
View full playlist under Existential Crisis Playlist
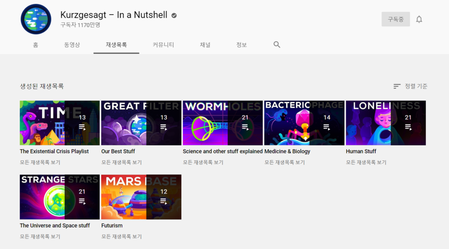40,162
